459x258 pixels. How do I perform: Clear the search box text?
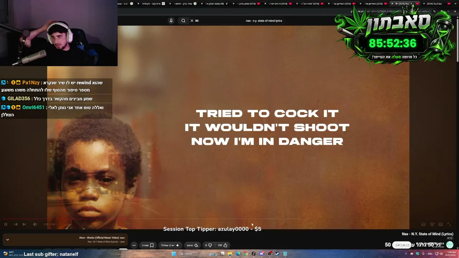click(192, 21)
